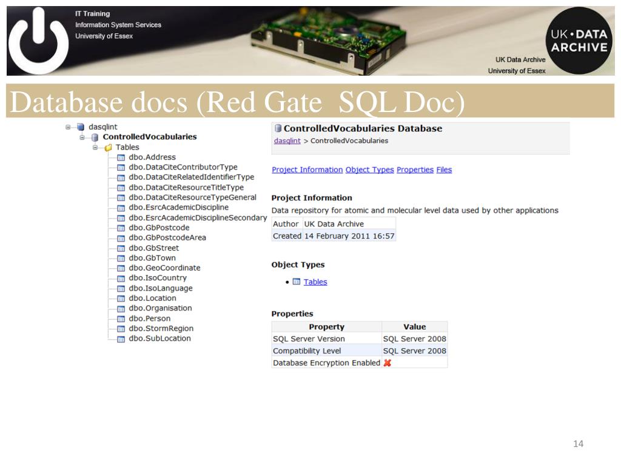Select dbo.EsrcAcademicDisciplineSecondary table
Screen dimensions: 621x465
click(x=198, y=218)
